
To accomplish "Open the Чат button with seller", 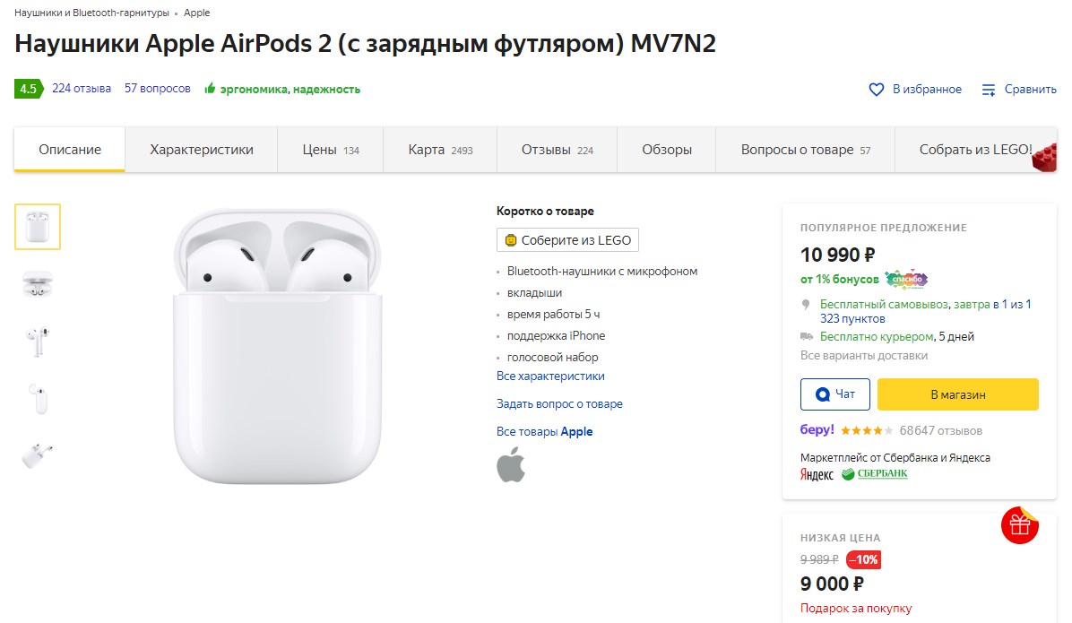I will (834, 394).
